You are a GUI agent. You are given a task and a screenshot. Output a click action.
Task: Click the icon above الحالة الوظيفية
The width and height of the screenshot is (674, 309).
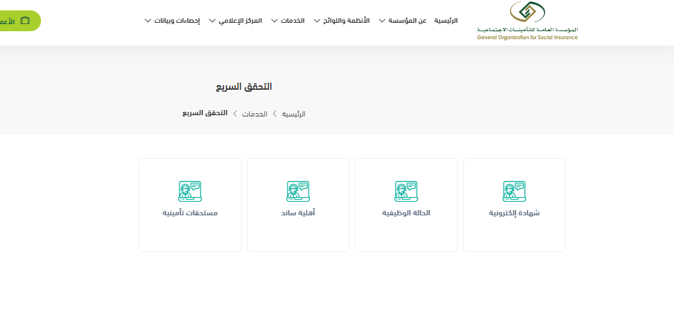coord(406,191)
